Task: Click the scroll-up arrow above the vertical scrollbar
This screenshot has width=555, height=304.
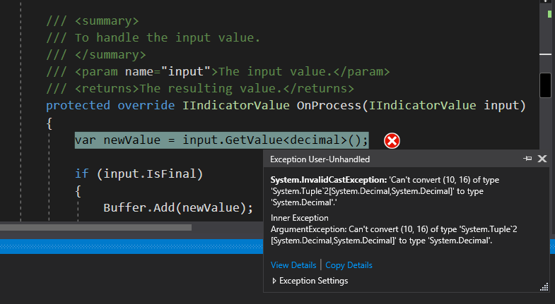Action: [x=545, y=1]
